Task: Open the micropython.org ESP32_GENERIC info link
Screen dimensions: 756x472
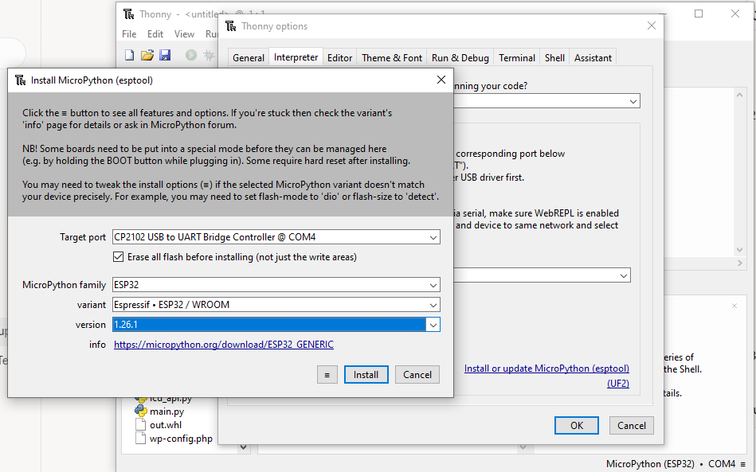Action: click(224, 345)
